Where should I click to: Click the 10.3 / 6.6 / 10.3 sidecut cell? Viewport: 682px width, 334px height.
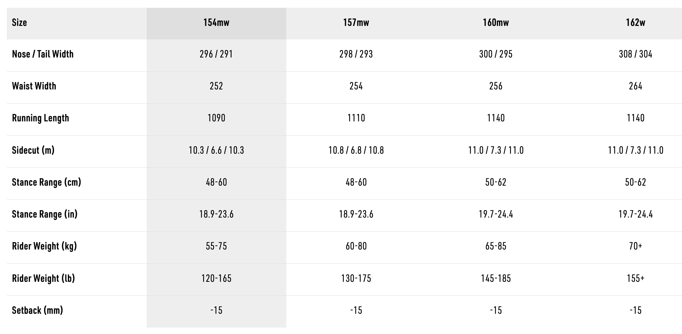216,150
